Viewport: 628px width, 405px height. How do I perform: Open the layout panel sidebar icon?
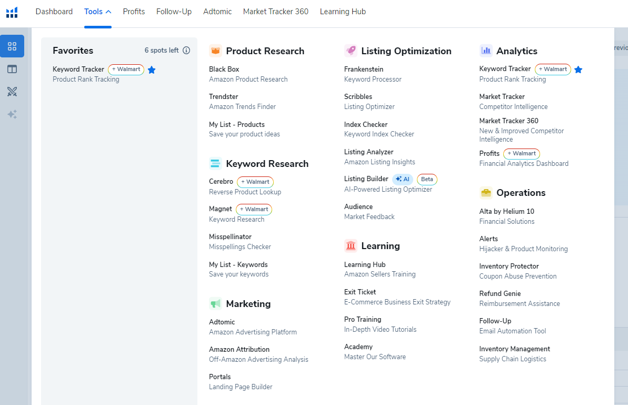coord(12,70)
